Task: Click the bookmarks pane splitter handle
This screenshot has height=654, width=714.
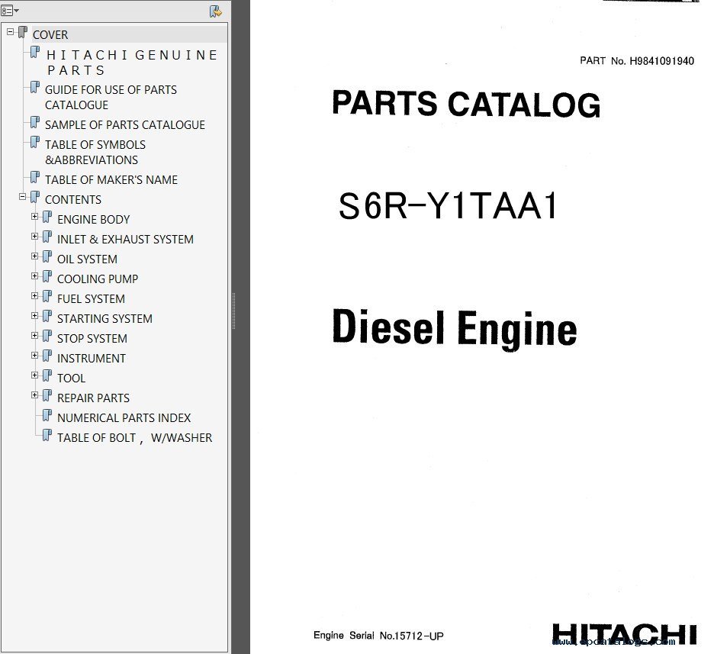Action: pyautogui.click(x=233, y=311)
